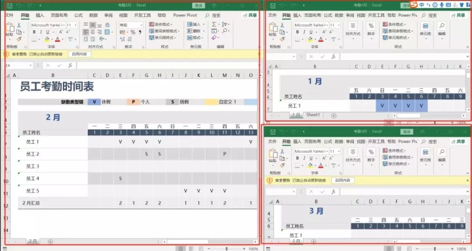Click Format Painter brush in 考勤2月 window
Viewport: 472px width, 251px height.
[x=19, y=39]
